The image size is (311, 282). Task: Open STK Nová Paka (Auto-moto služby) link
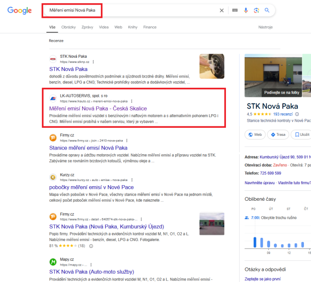click(x=92, y=272)
